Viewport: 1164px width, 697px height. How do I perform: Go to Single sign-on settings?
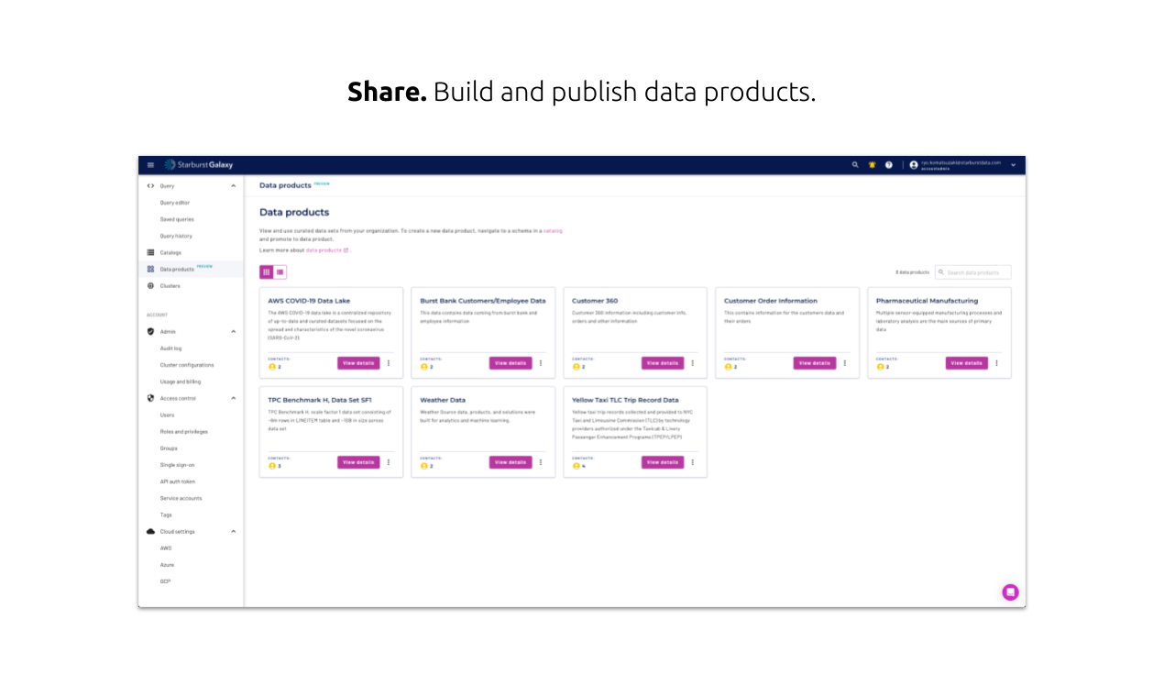tap(177, 465)
